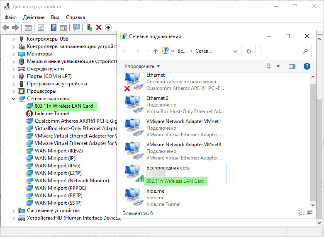This screenshot has height=237, width=324.
Task: Click the Вс... breadcrumb in address bar
Action: coord(182,51)
